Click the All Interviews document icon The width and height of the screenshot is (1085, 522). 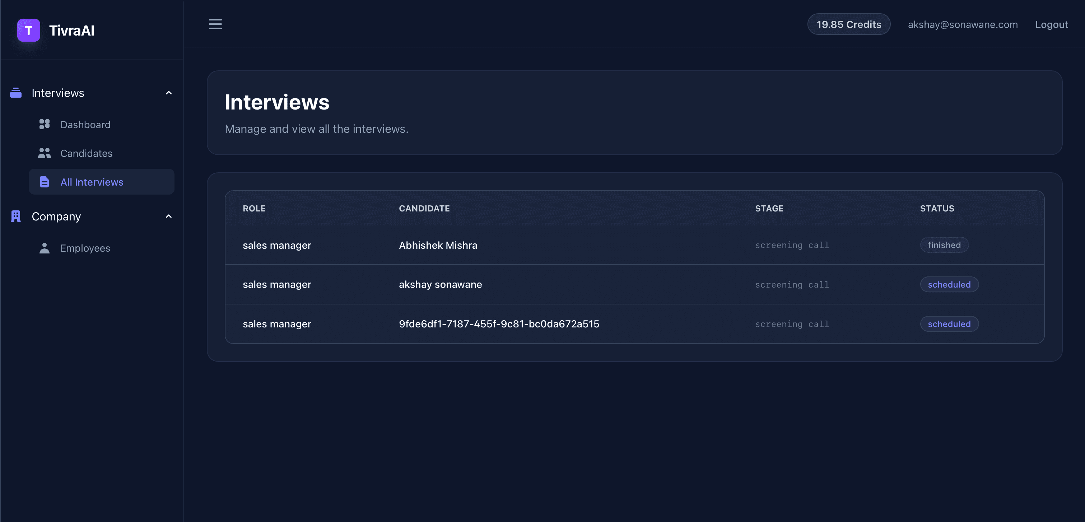[45, 182]
